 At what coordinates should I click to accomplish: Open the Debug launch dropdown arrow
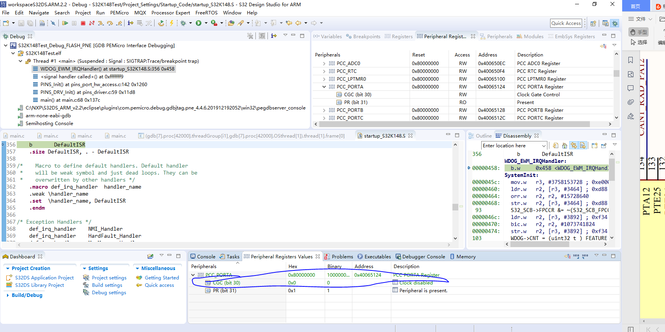pos(190,23)
